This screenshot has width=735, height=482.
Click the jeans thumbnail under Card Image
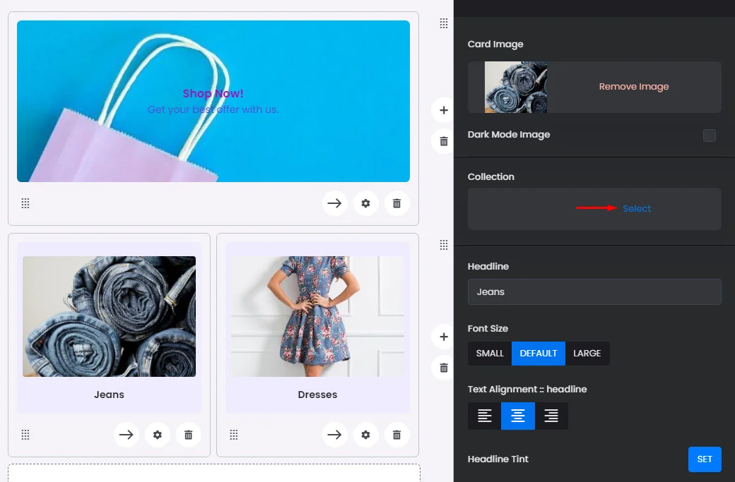tap(516, 88)
